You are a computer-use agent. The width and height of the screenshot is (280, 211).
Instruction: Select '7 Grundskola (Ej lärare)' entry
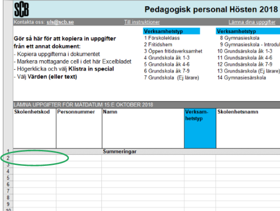[x=172, y=78]
